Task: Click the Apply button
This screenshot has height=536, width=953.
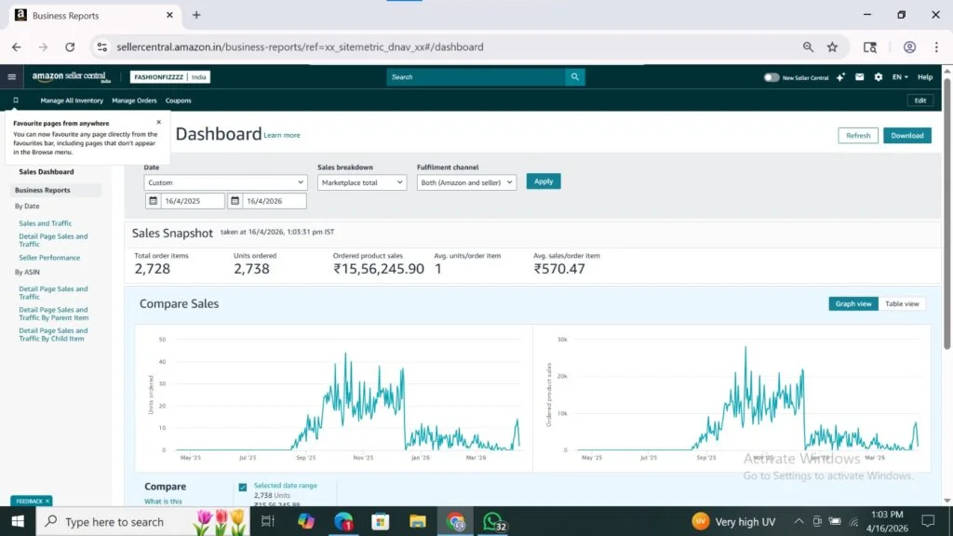Action: [x=544, y=181]
